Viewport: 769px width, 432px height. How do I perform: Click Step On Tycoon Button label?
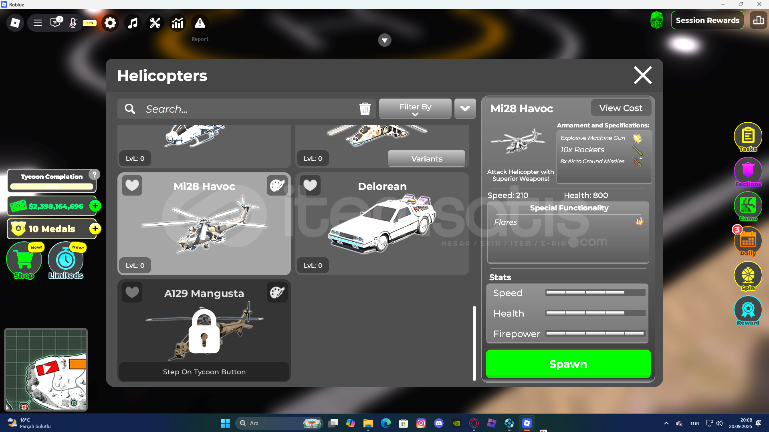(x=204, y=372)
